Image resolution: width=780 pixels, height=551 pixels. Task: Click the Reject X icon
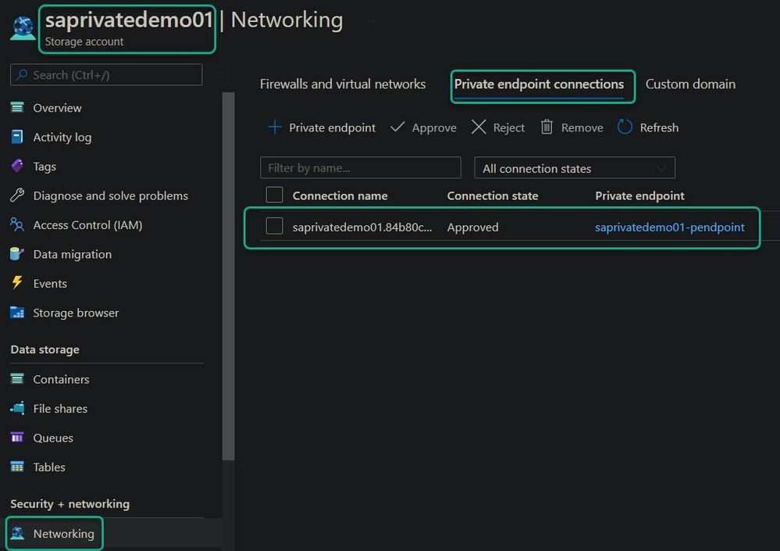(479, 127)
